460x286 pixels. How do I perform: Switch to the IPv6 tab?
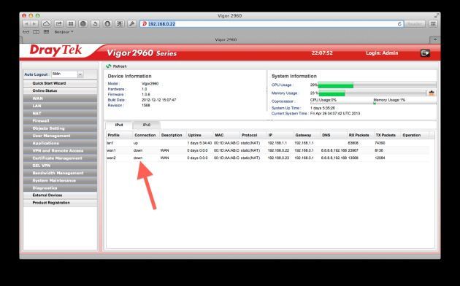[x=147, y=125]
